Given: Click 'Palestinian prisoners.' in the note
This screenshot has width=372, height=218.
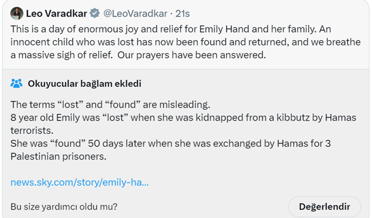Looking at the screenshot, I should coord(59,156).
